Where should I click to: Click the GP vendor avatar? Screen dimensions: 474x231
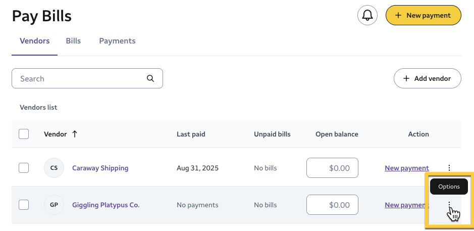click(x=54, y=205)
